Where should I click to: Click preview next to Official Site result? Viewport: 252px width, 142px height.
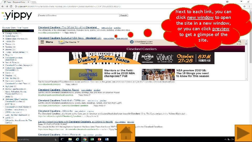[x=117, y=28]
